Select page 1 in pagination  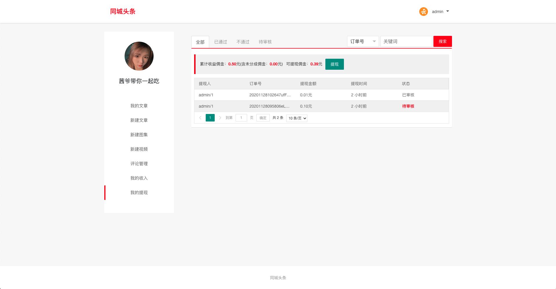(x=210, y=118)
